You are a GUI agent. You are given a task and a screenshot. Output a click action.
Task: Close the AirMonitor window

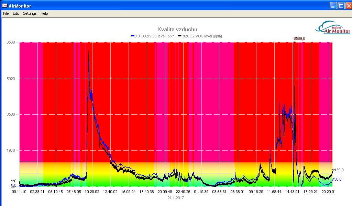point(348,6)
